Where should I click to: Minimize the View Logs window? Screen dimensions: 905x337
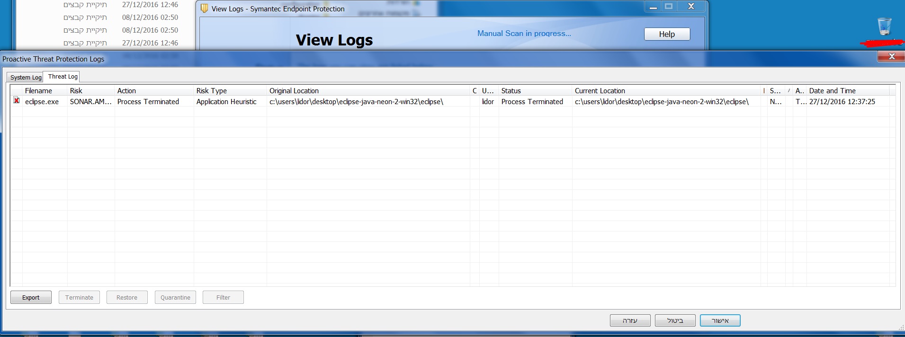(653, 7)
